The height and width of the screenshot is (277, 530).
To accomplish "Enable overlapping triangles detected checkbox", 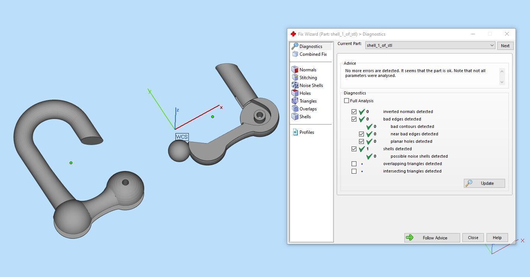I will coord(354,164).
